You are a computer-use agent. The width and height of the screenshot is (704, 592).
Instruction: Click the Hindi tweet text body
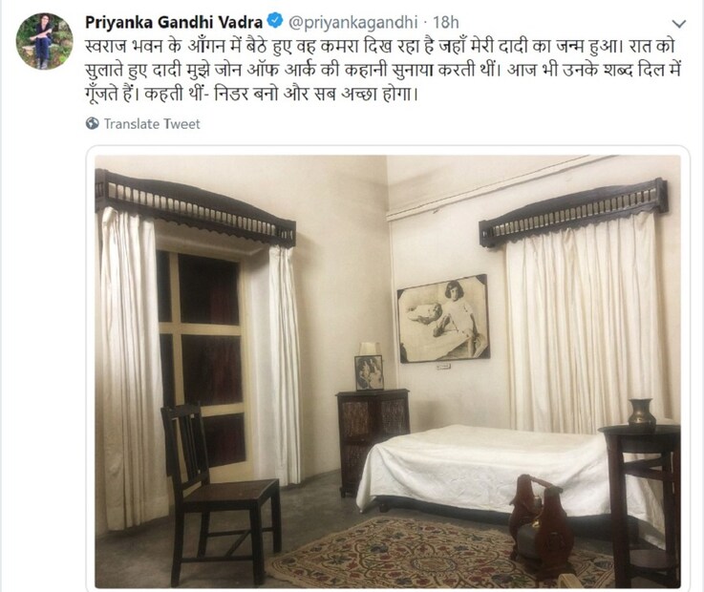[383, 71]
